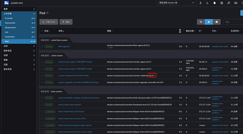Check the etcd-sysadm-test-master1 row checkbox
Screen dimensions: 243x134
[x=42, y=105]
